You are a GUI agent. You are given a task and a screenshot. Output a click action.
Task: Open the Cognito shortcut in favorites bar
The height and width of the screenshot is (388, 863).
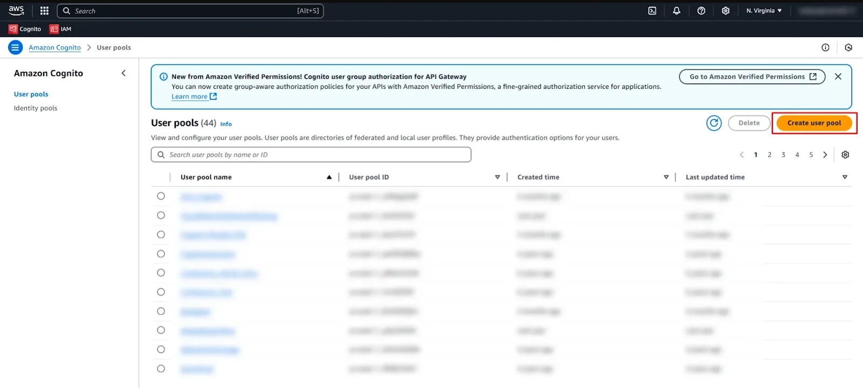coord(25,29)
